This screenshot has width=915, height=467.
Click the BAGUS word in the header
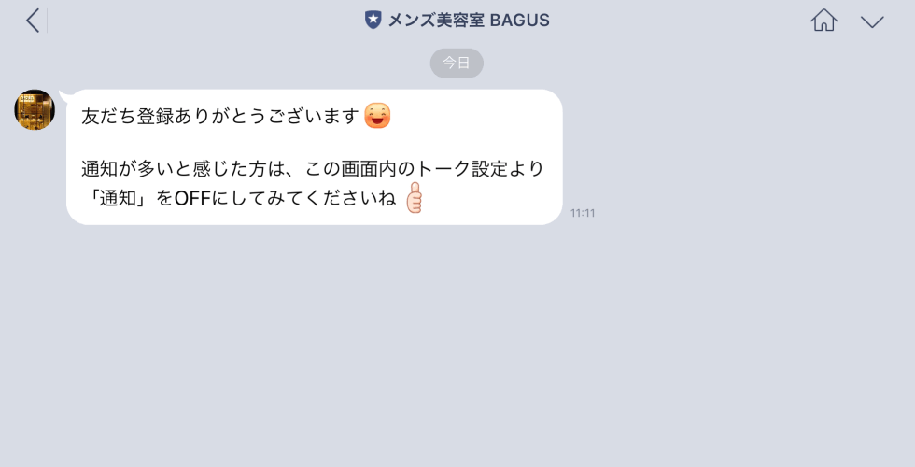tap(519, 21)
